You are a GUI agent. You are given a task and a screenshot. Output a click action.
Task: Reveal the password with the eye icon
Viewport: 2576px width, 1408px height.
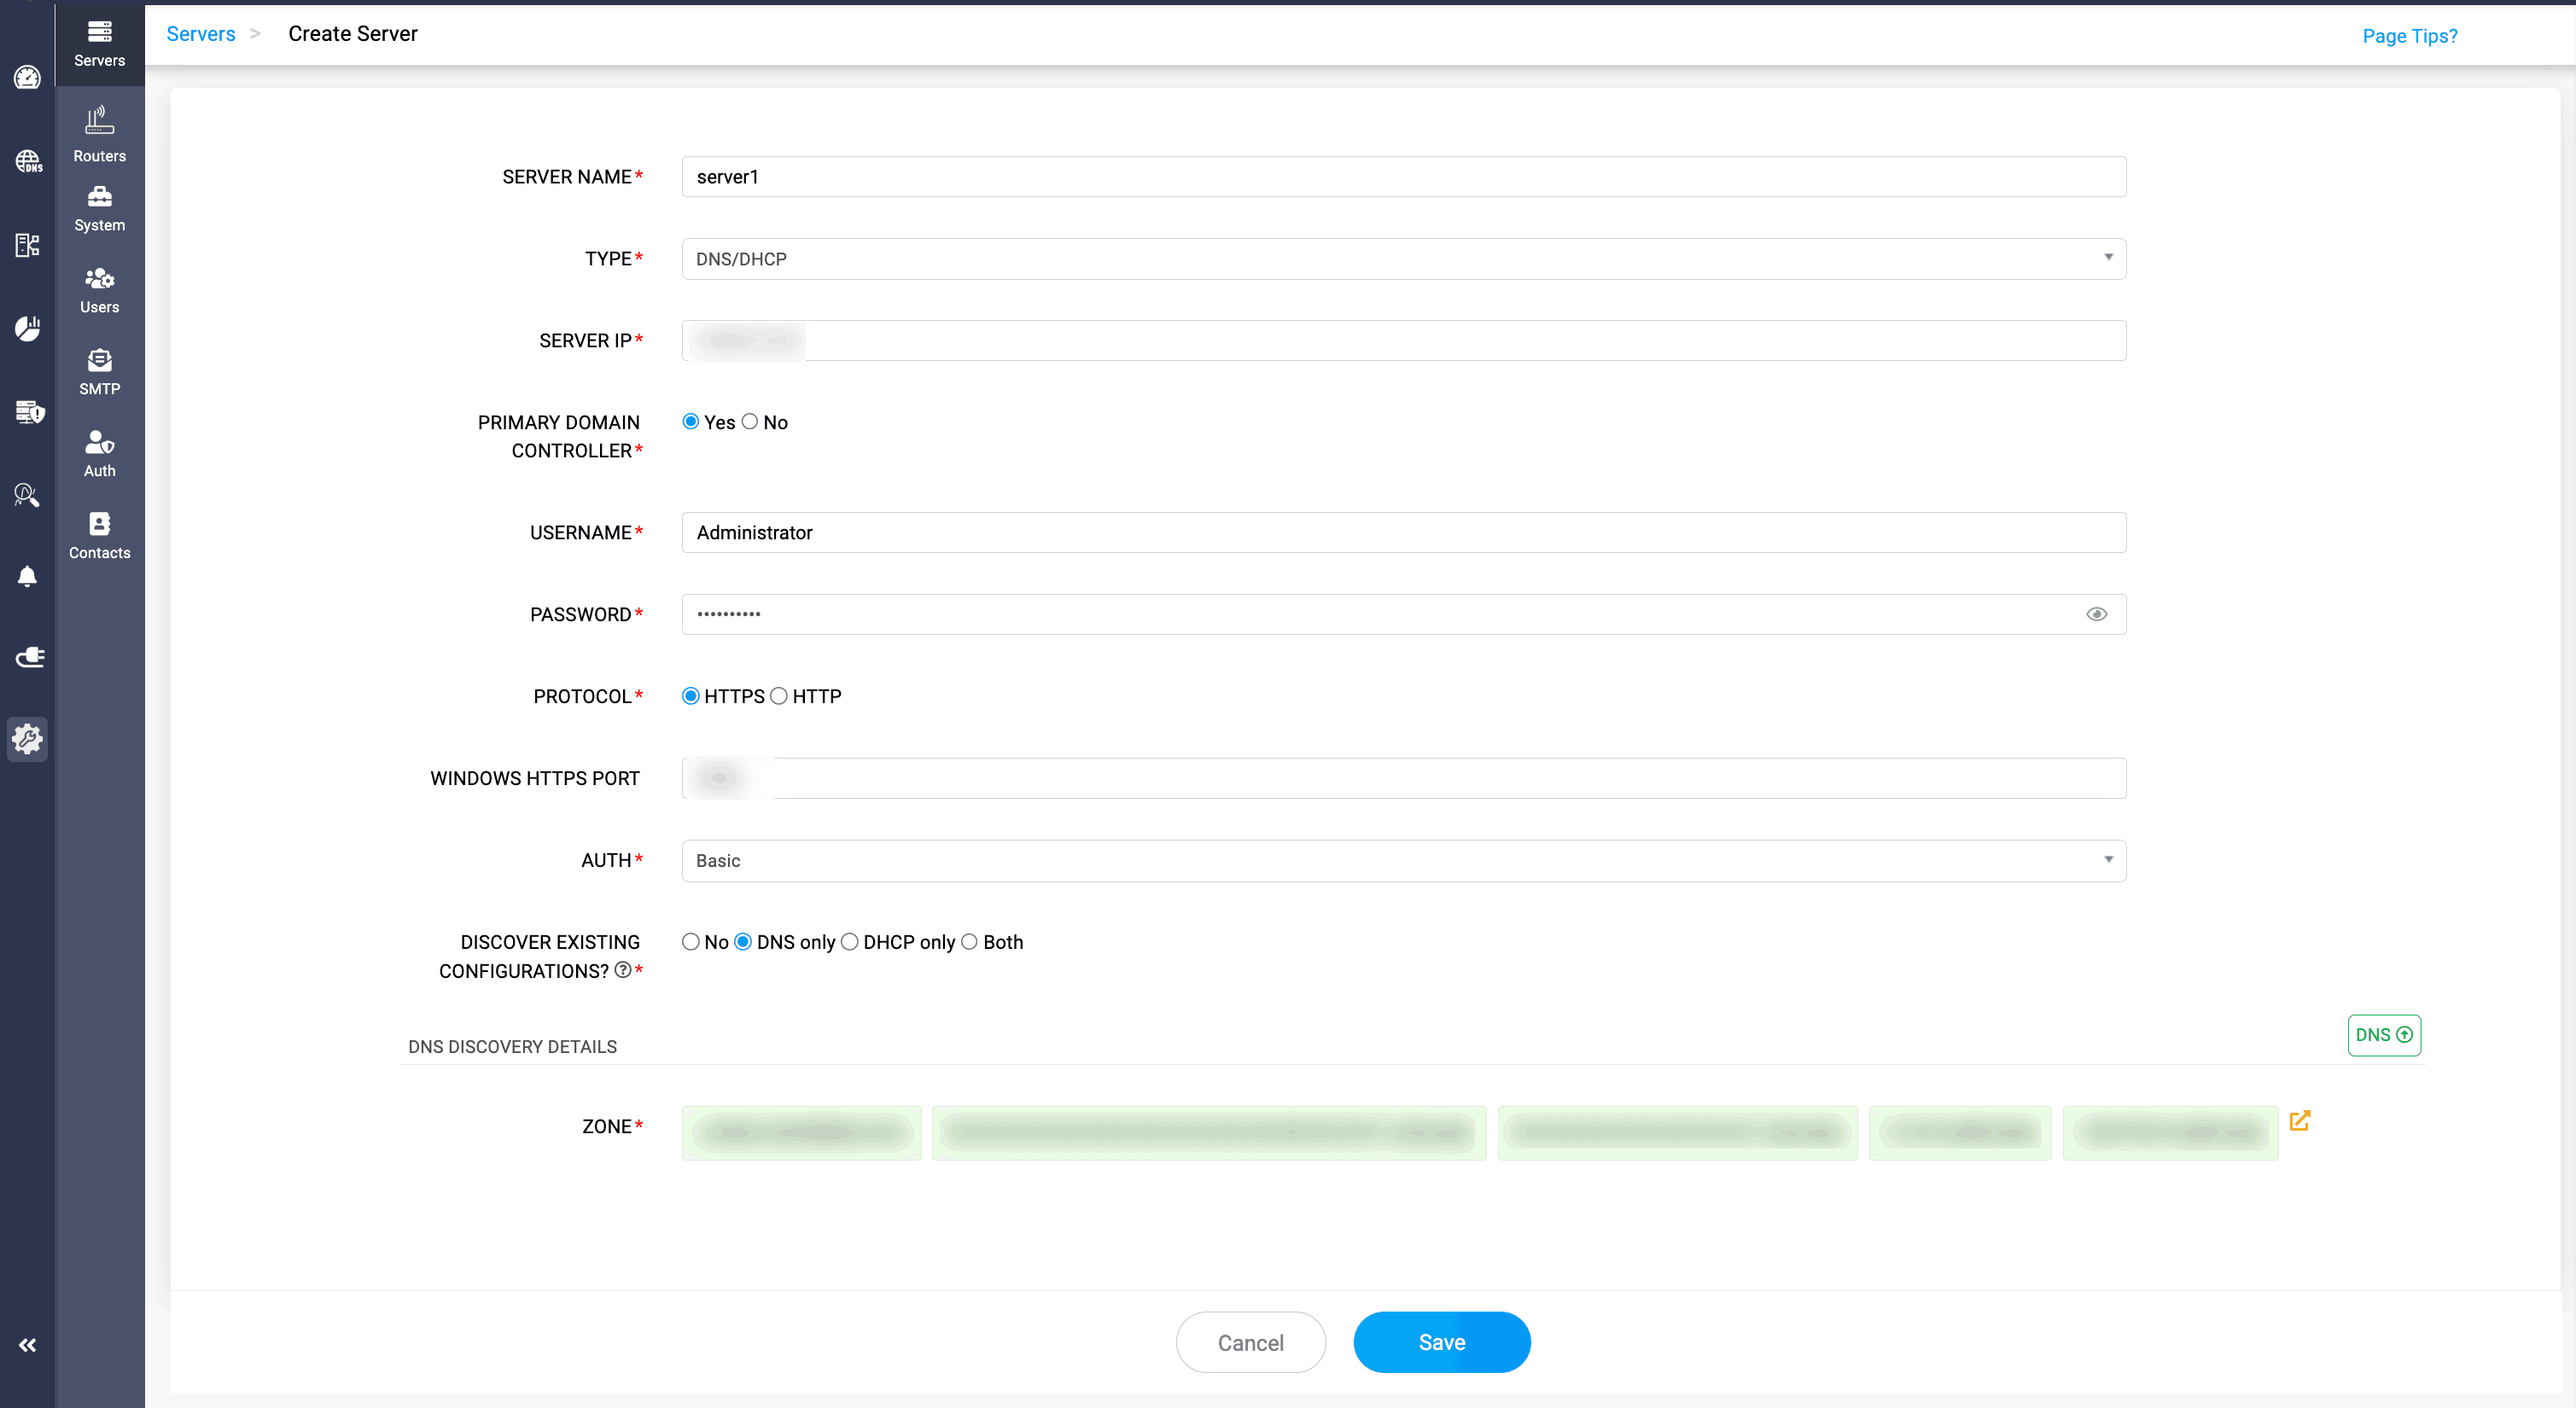tap(2097, 613)
